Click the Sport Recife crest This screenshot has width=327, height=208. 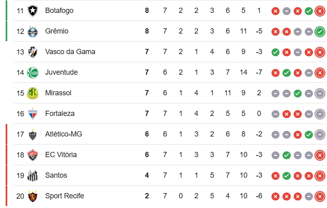click(33, 196)
